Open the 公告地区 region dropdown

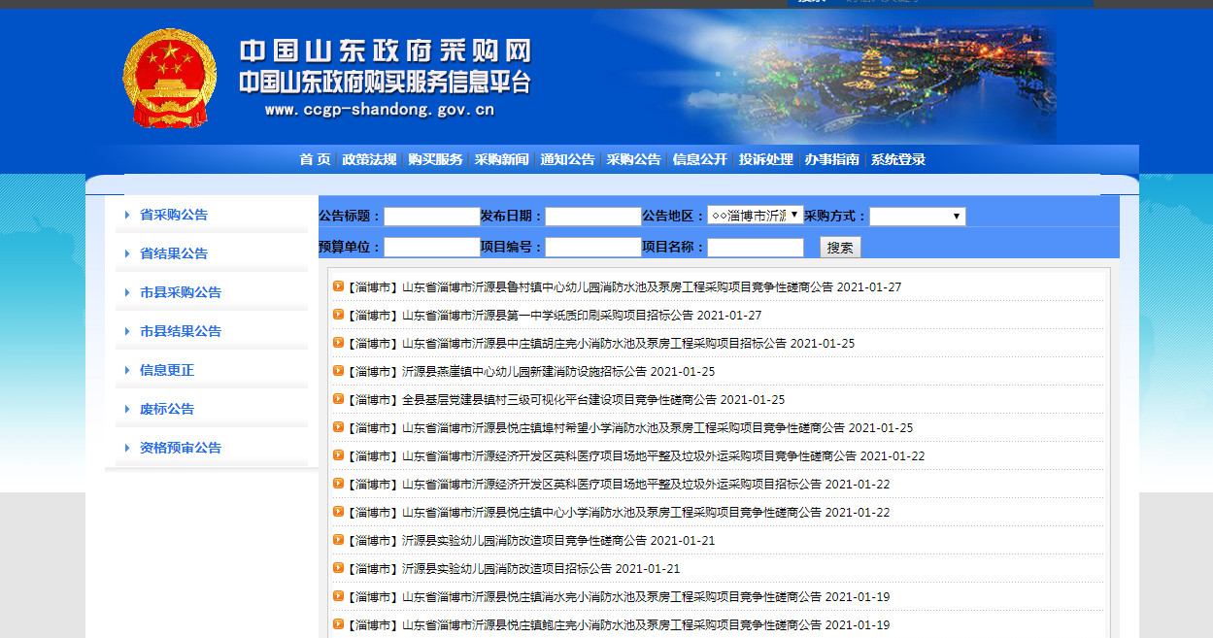click(x=755, y=216)
